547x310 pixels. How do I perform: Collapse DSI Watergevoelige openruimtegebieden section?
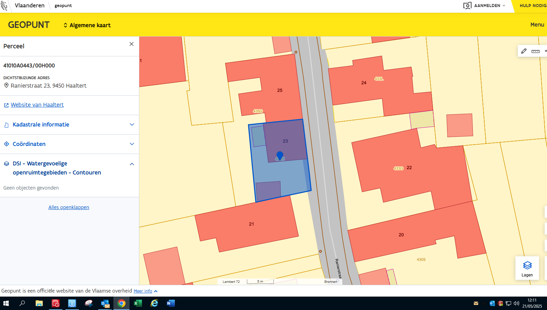click(x=132, y=164)
